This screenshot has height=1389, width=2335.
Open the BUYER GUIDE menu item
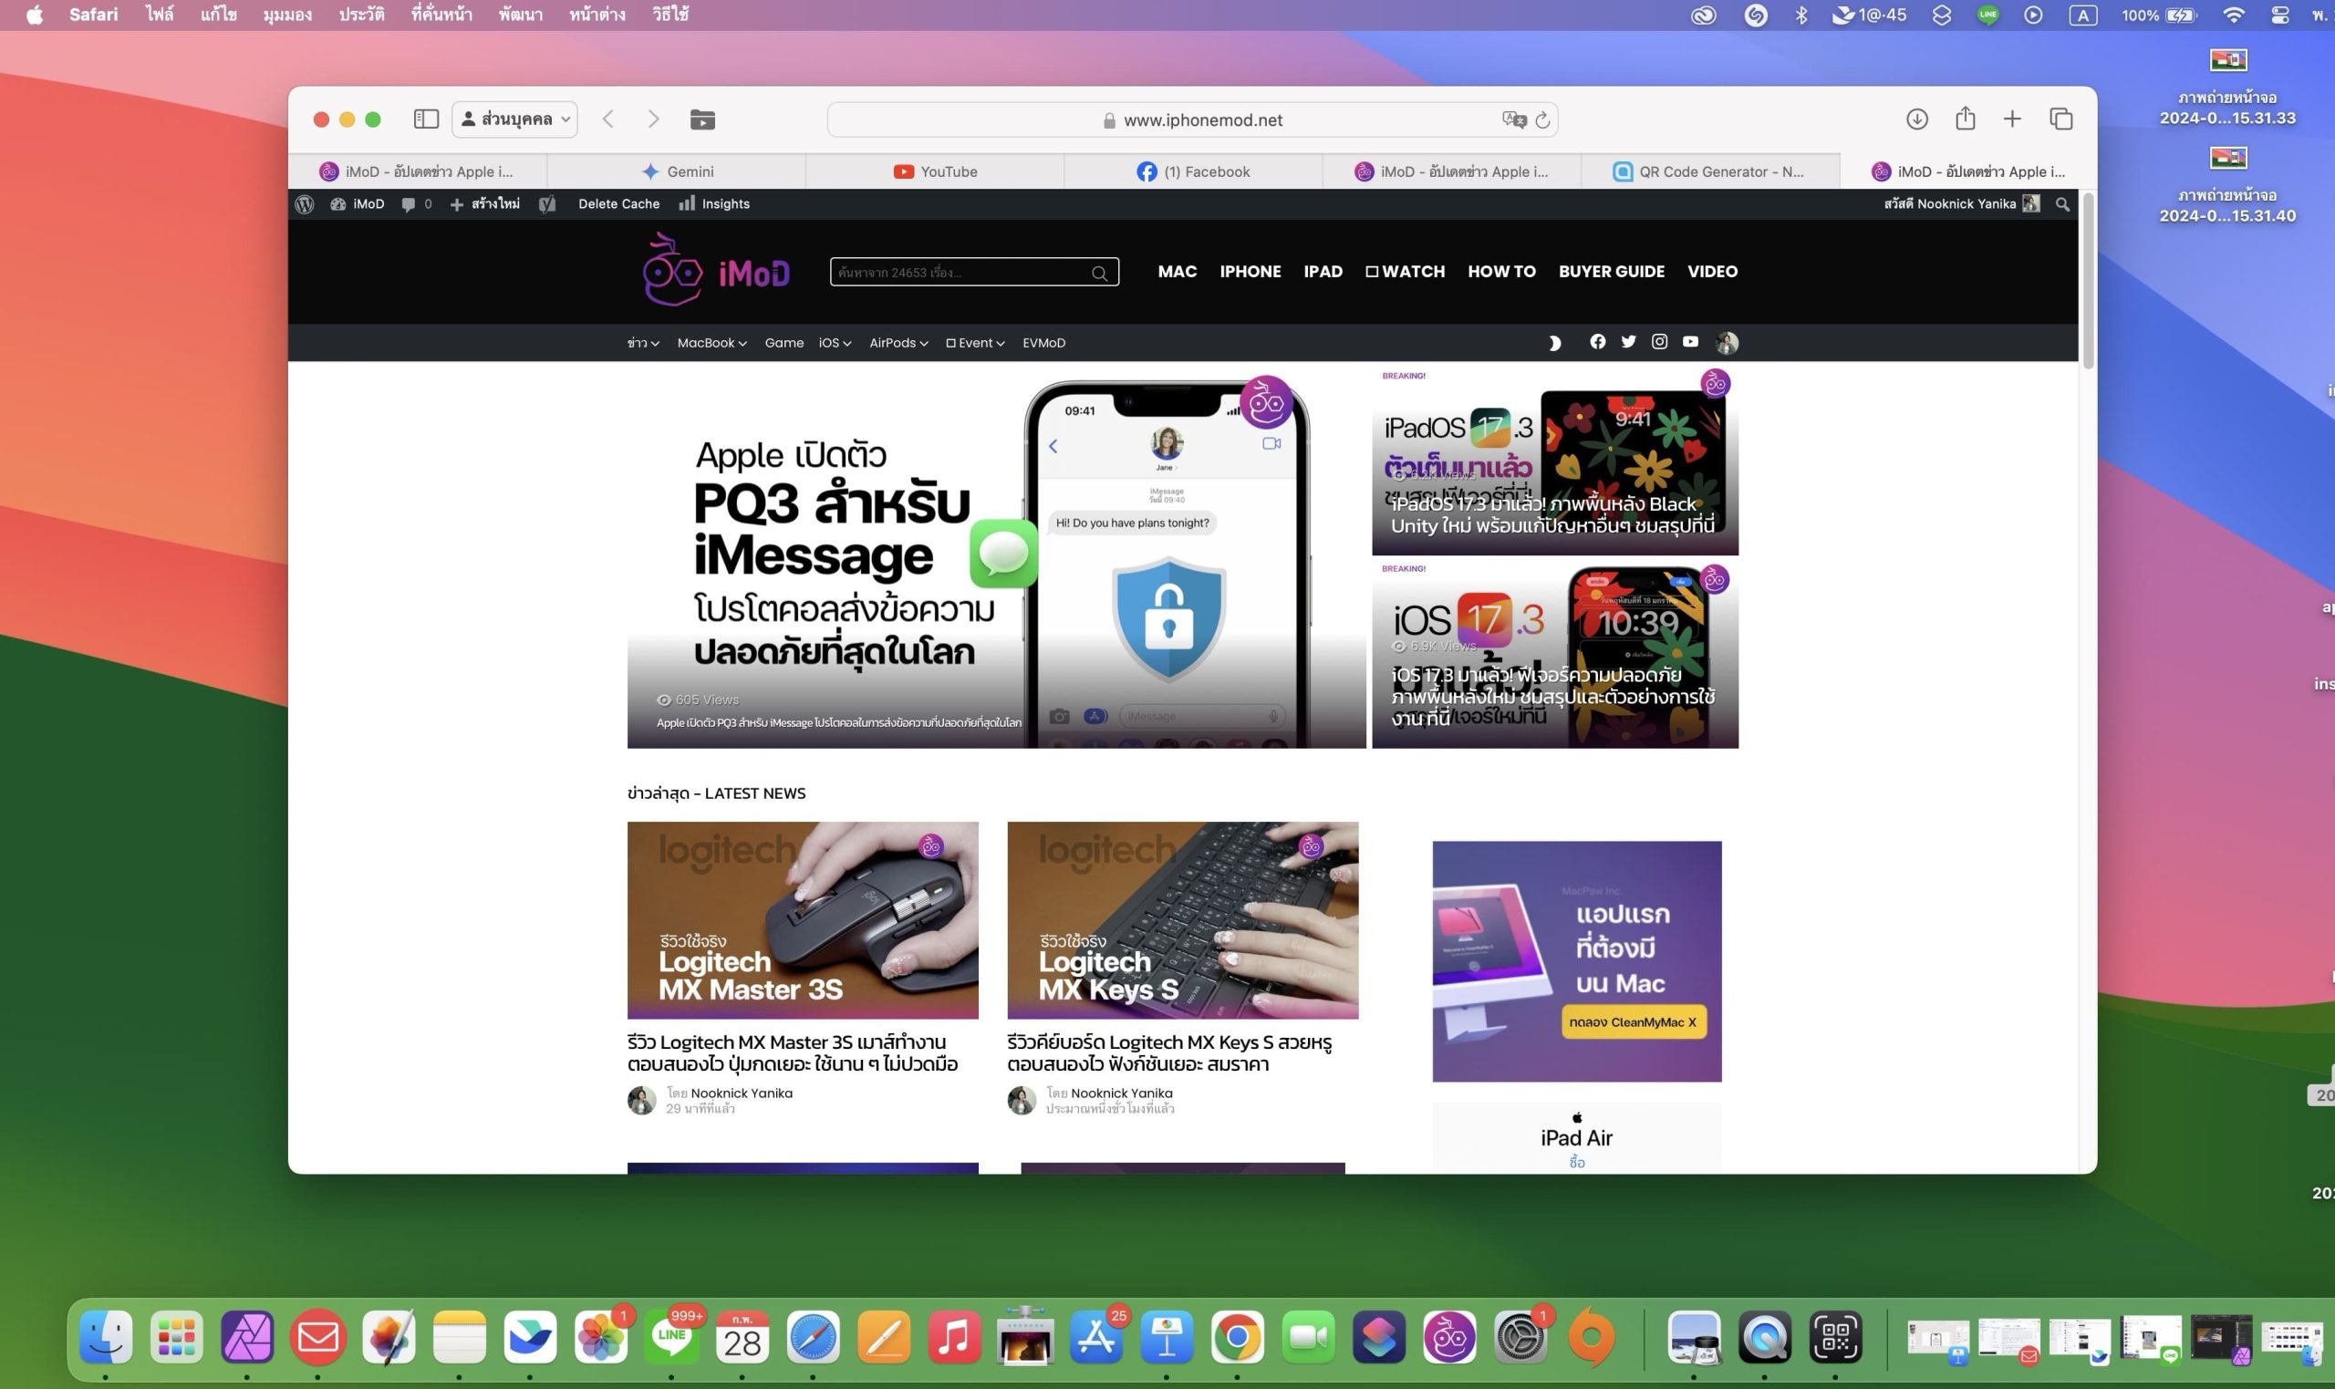point(1611,272)
